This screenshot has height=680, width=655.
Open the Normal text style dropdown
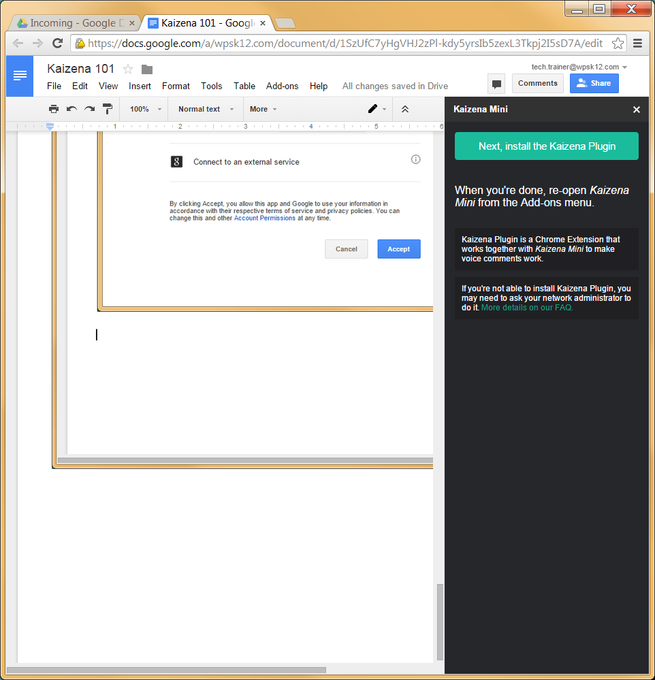[206, 109]
